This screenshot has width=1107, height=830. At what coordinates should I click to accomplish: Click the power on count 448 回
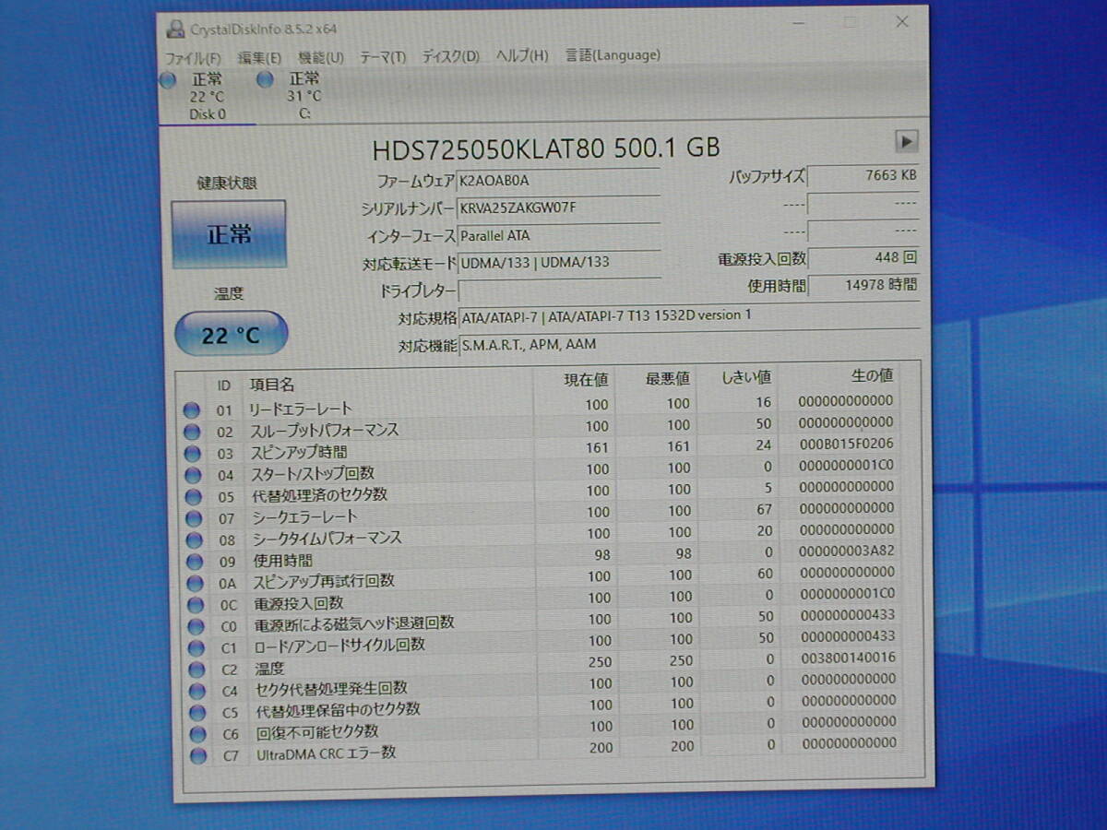pyautogui.click(x=863, y=258)
